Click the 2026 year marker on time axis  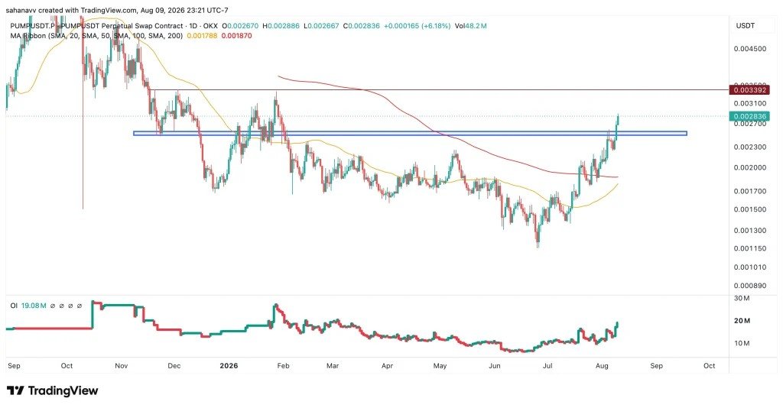click(x=229, y=366)
